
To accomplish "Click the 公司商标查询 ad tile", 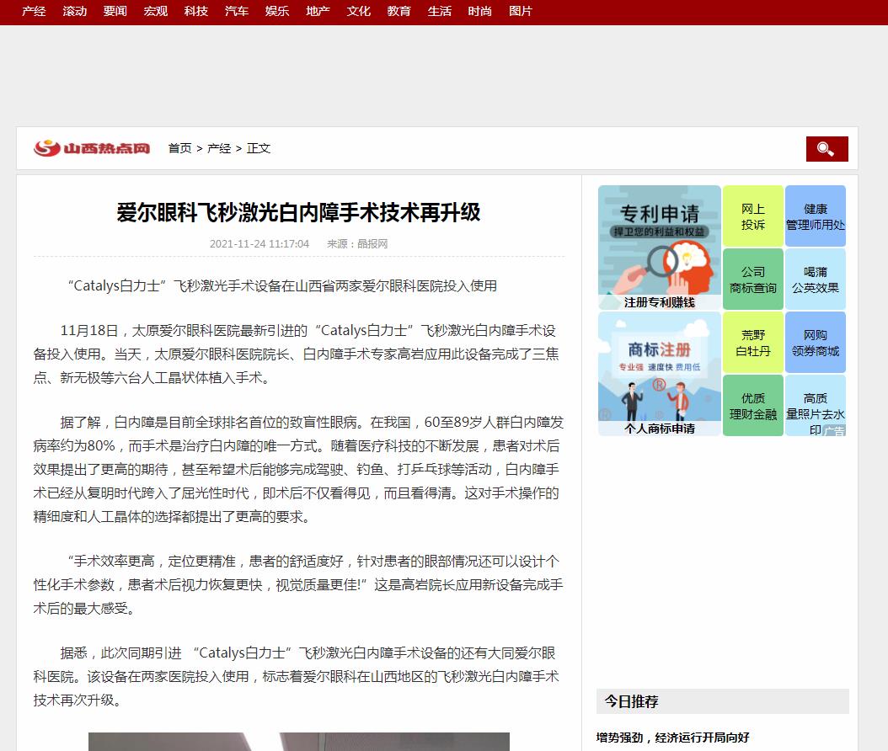I will point(753,280).
